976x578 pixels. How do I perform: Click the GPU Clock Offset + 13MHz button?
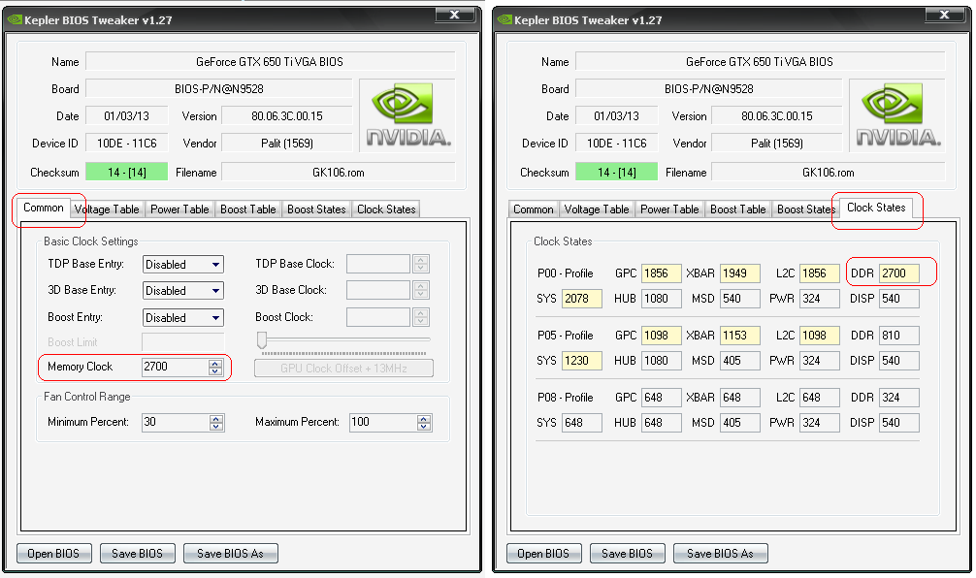tap(343, 369)
